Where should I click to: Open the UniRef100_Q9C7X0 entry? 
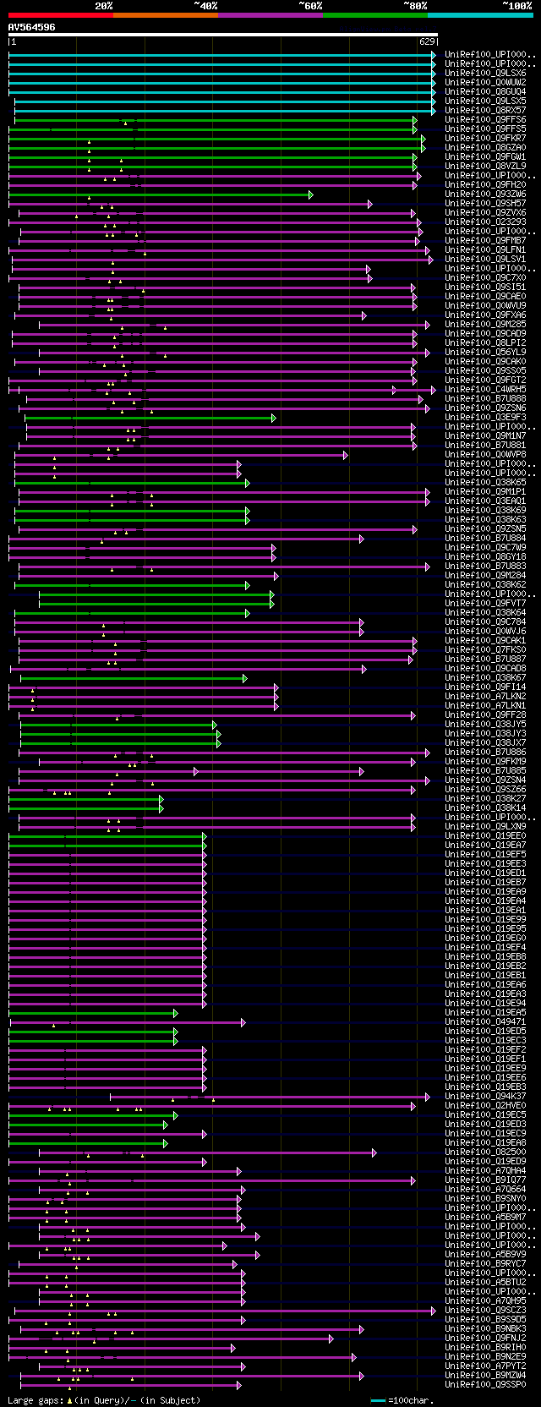pyautogui.click(x=485, y=278)
